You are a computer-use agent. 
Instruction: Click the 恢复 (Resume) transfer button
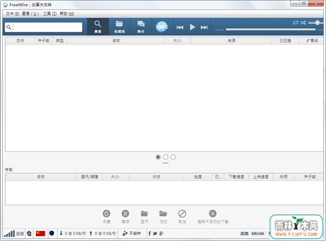click(106, 216)
